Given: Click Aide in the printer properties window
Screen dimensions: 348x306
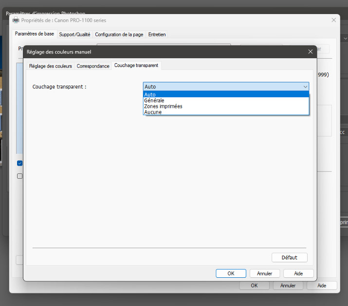Looking at the screenshot, I should tap(322, 286).
